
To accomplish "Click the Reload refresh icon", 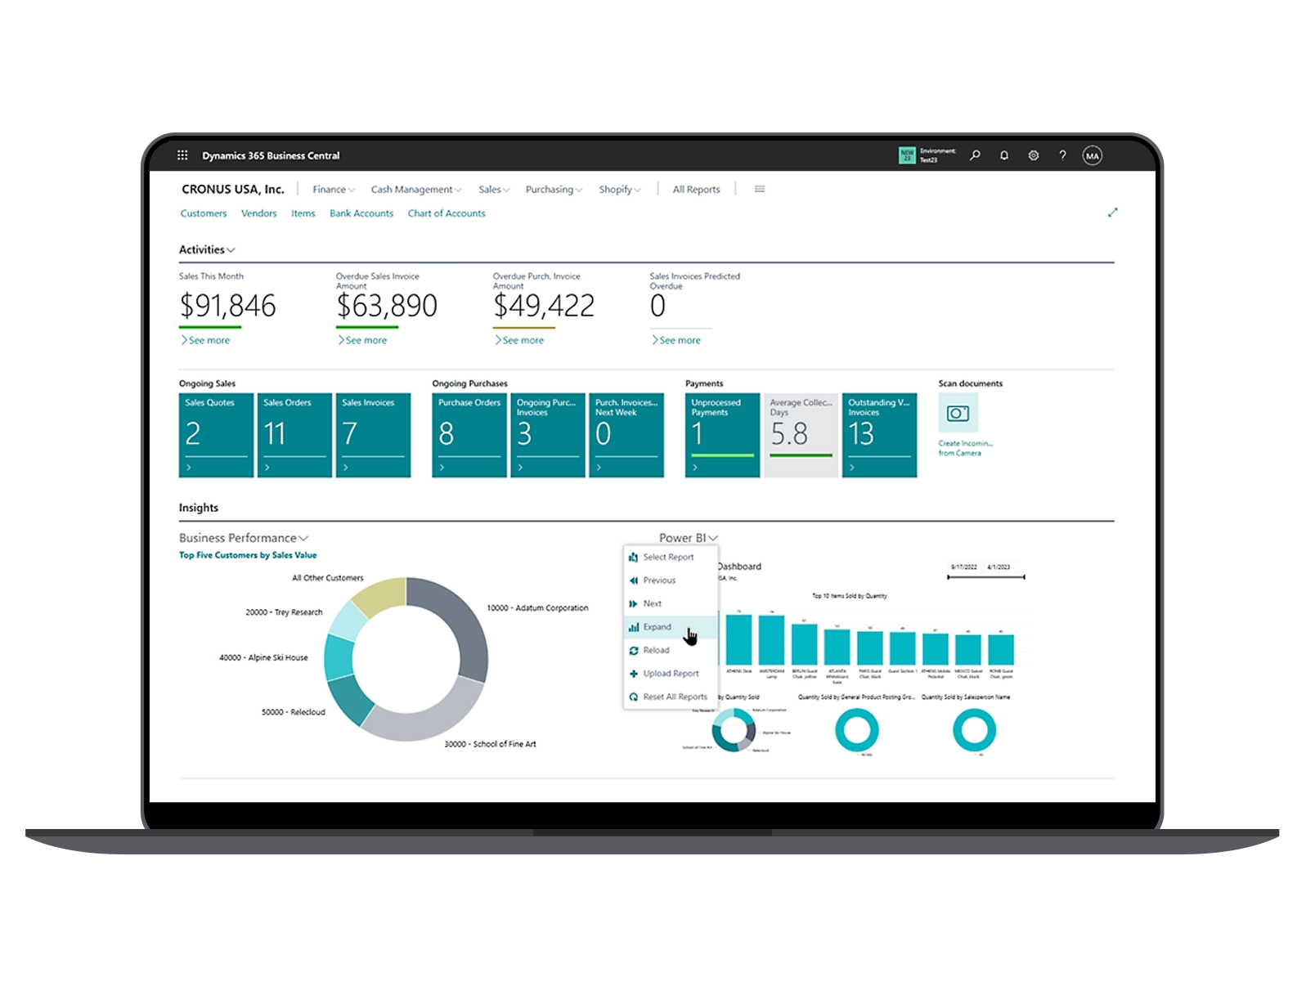I will [x=633, y=650].
